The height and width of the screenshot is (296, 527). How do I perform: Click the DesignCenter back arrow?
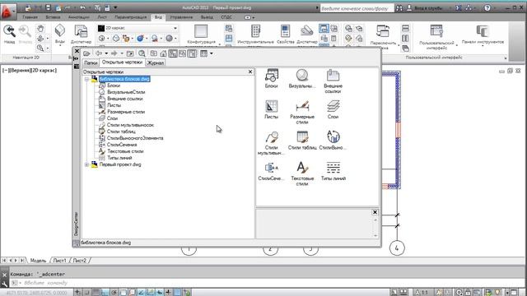(99, 53)
